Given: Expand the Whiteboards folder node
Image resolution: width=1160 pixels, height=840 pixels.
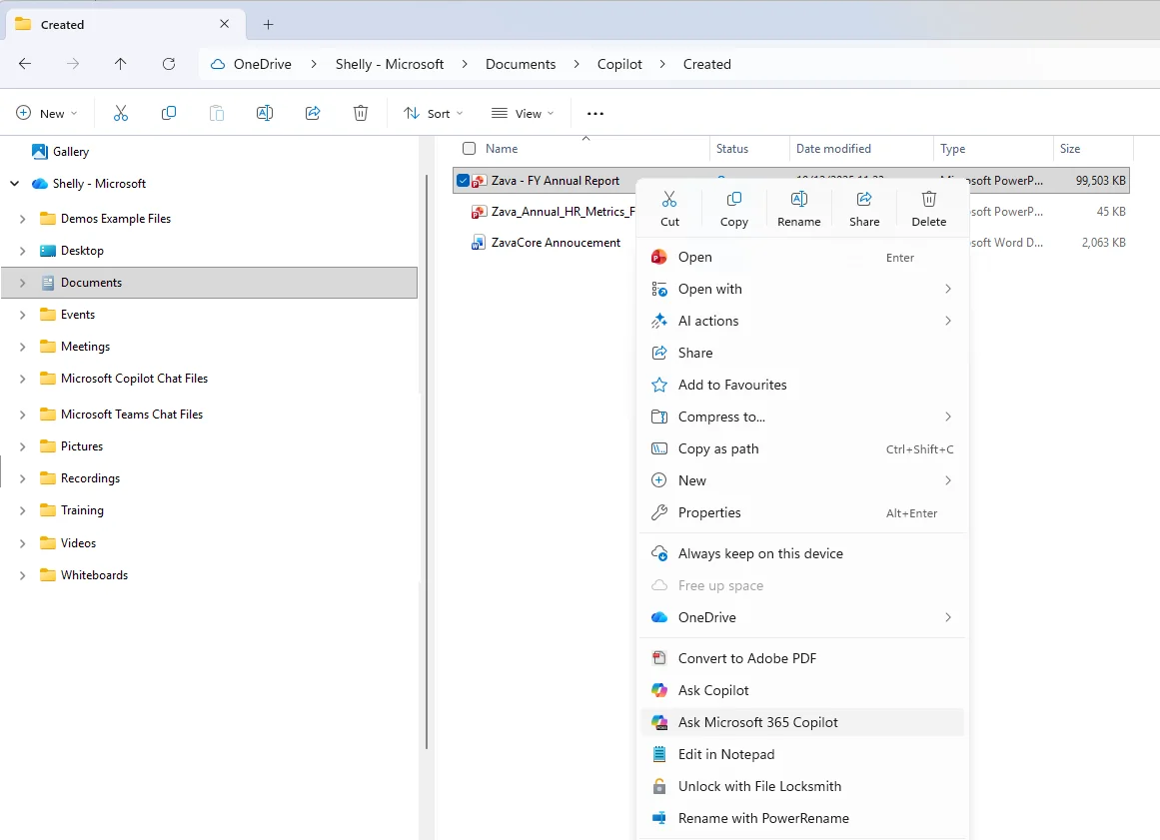Looking at the screenshot, I should pyautogui.click(x=22, y=575).
